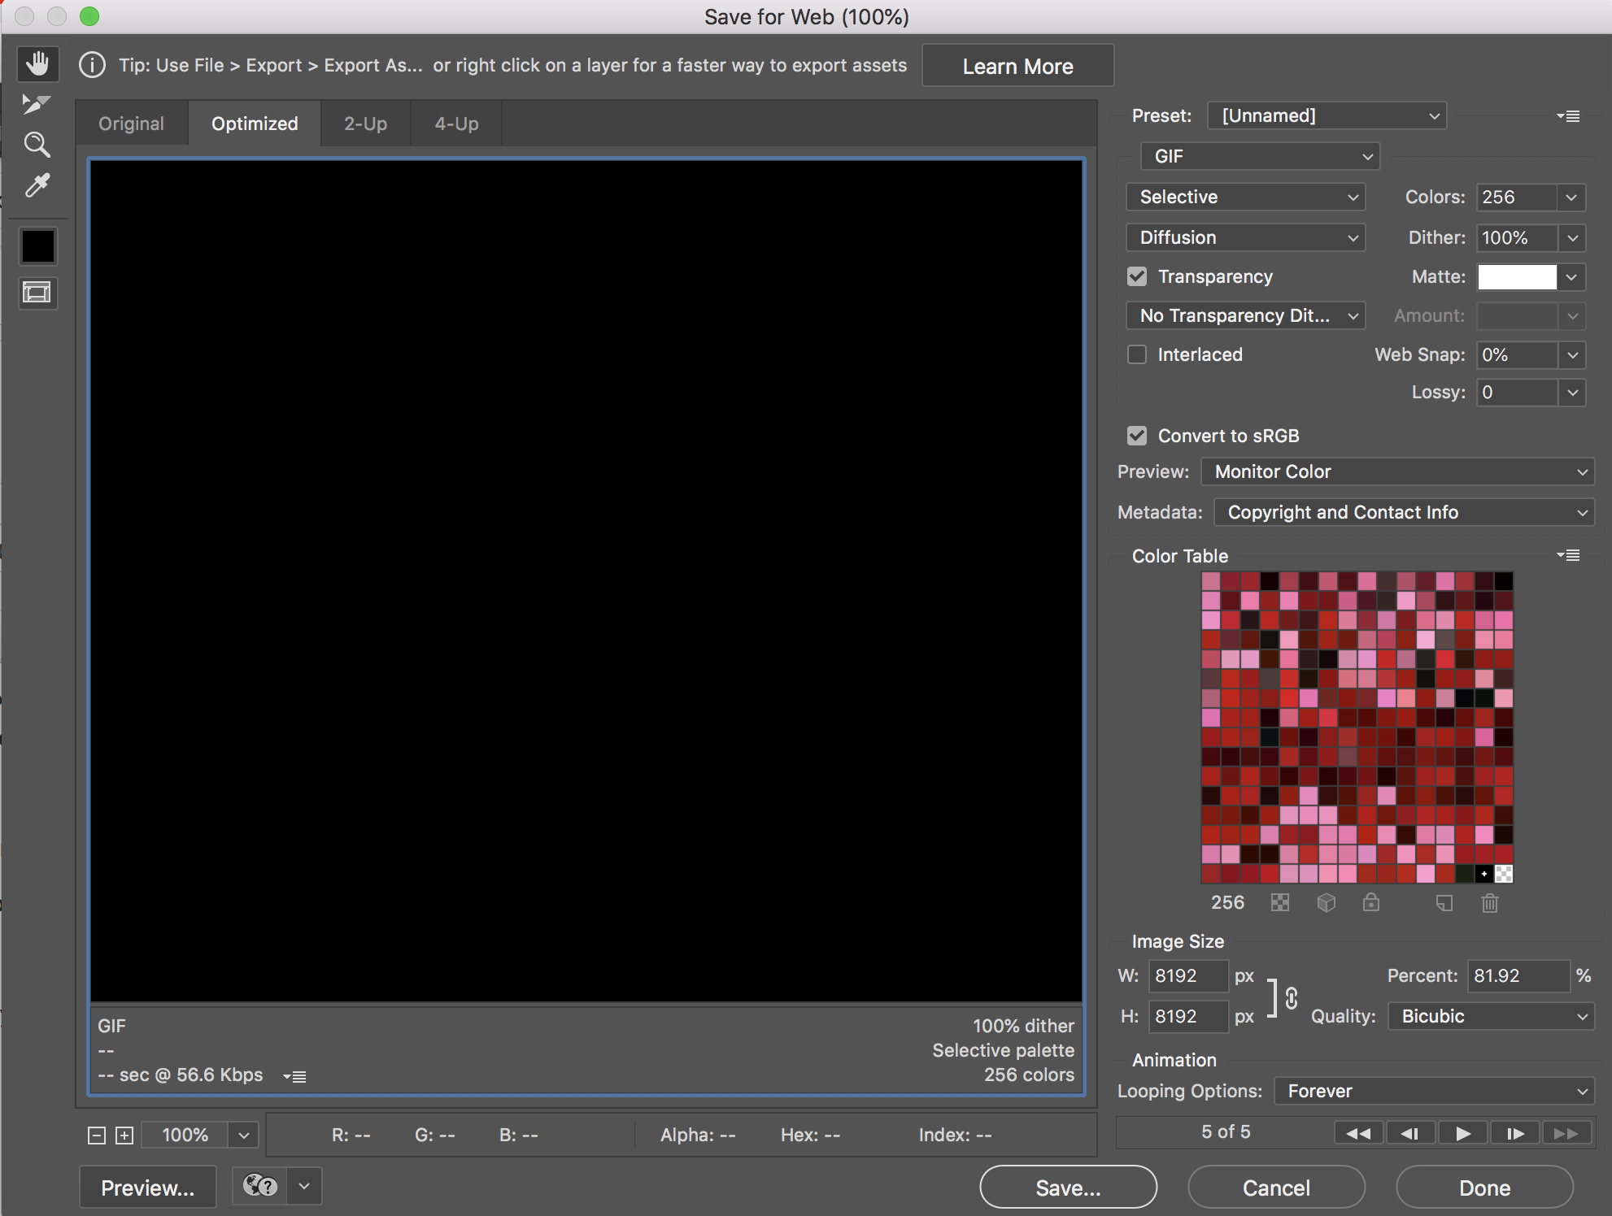The width and height of the screenshot is (1612, 1216).
Task: Toggle the Transparency checkbox
Action: (x=1138, y=276)
